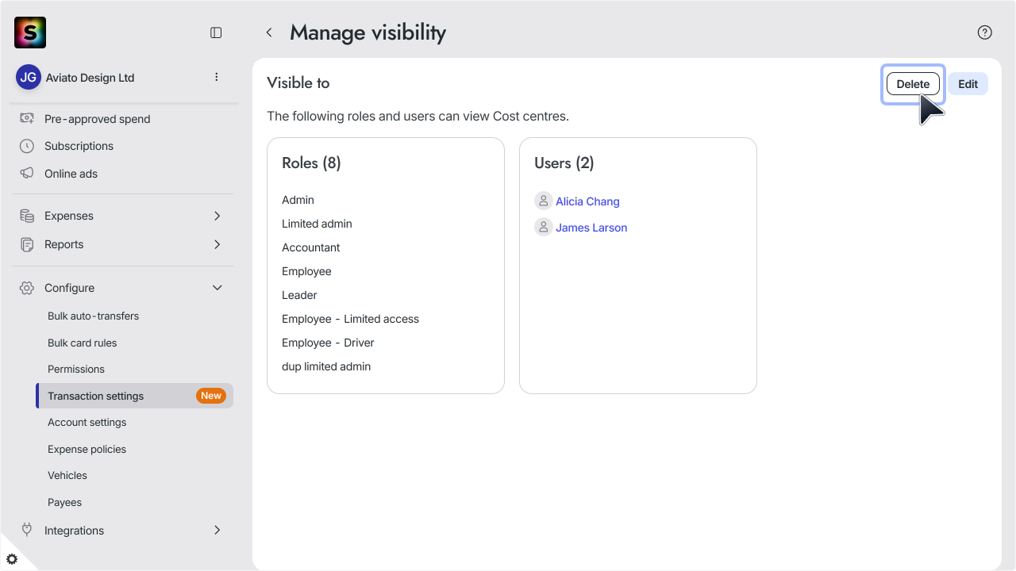Expand the Reports section chevron
This screenshot has width=1016, height=571.
(217, 244)
